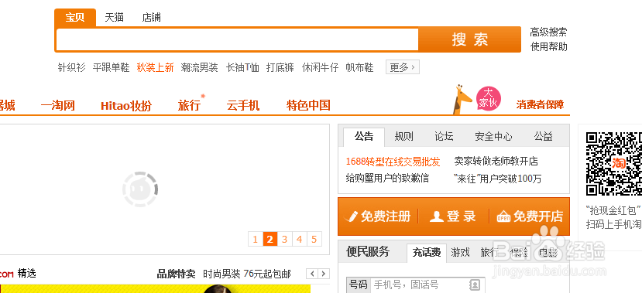Go to banner slide 1
The height and width of the screenshot is (293, 642).
click(x=256, y=239)
